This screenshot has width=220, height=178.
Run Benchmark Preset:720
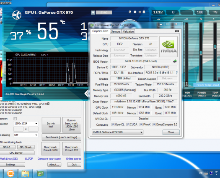[x=72, y=149]
